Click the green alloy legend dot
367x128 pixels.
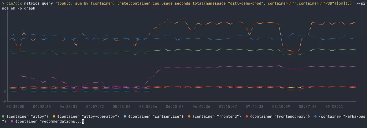click(3, 116)
